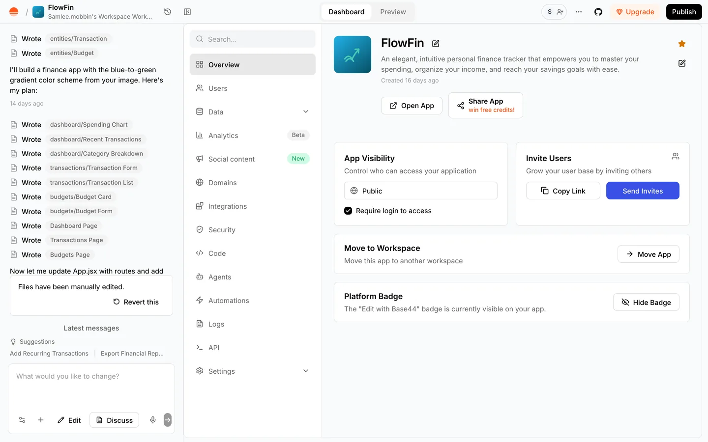
Task: Click the Move App button
Action: (649, 254)
